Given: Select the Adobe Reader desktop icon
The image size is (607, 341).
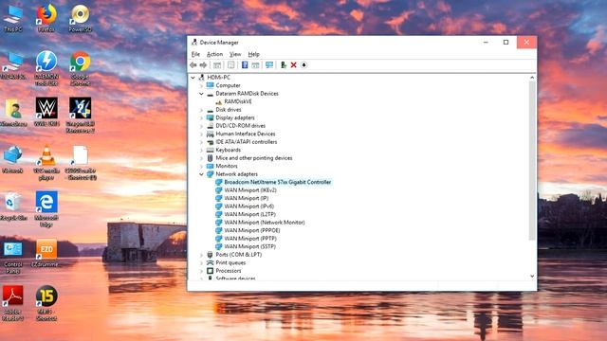Looking at the screenshot, I should [x=13, y=303].
